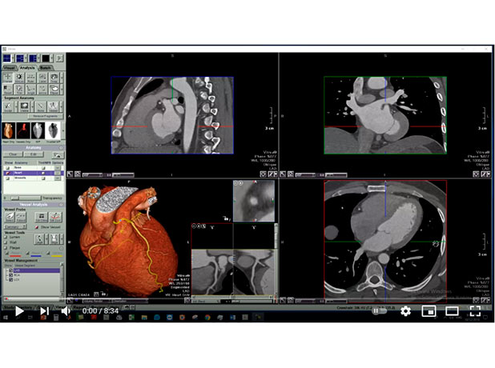Open the Batch tab
495x368 pixels.
click(46, 69)
